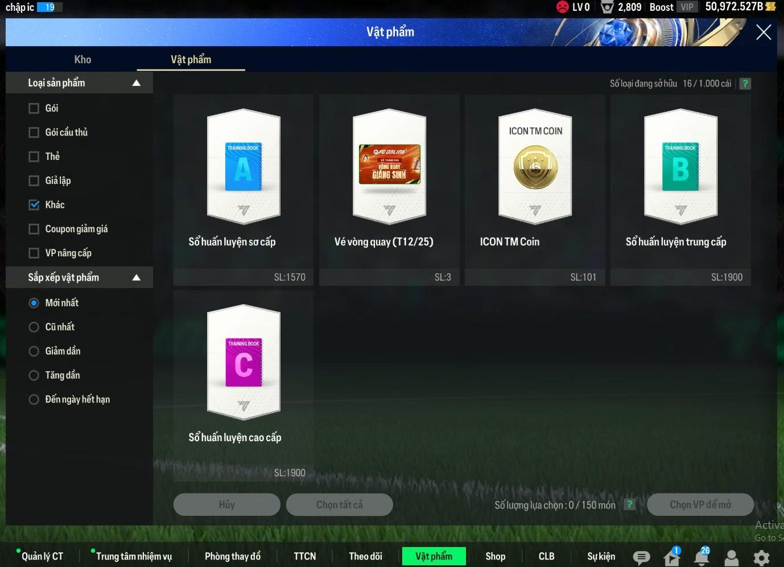Open the notifications bell icon
Viewport: 784px width, 567px height.
702,557
